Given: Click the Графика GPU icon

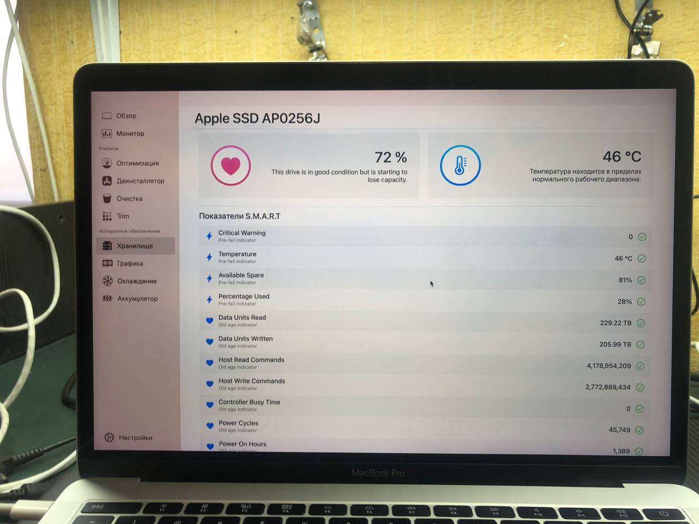Looking at the screenshot, I should (108, 263).
